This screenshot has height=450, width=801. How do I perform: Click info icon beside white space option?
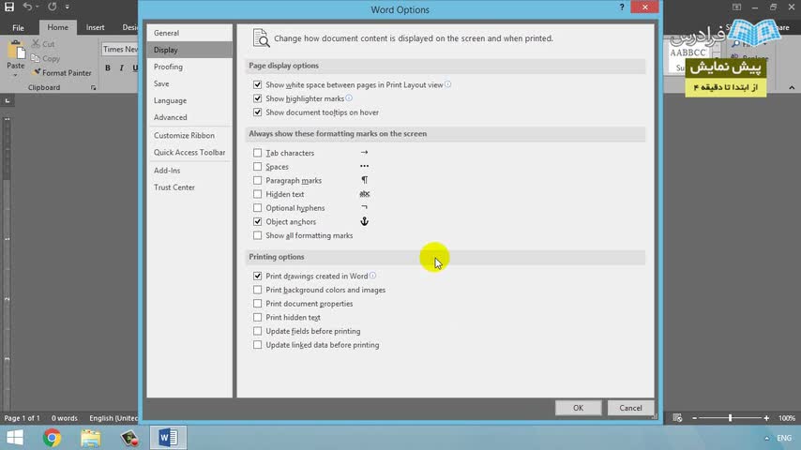(448, 84)
